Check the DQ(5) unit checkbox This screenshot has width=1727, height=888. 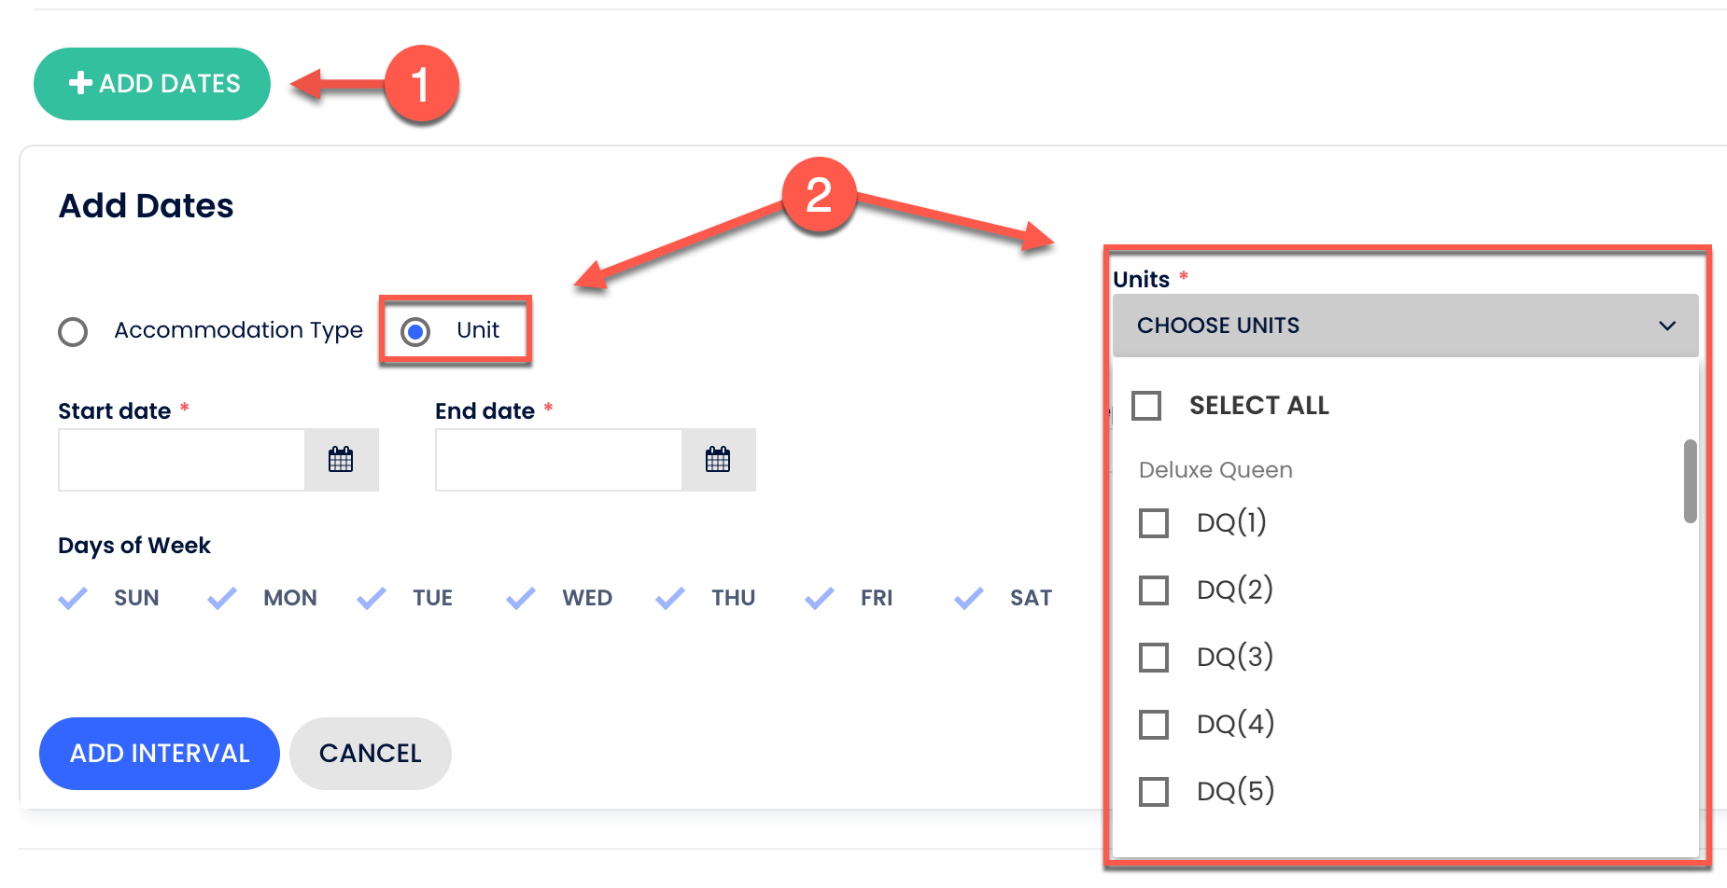point(1154,792)
